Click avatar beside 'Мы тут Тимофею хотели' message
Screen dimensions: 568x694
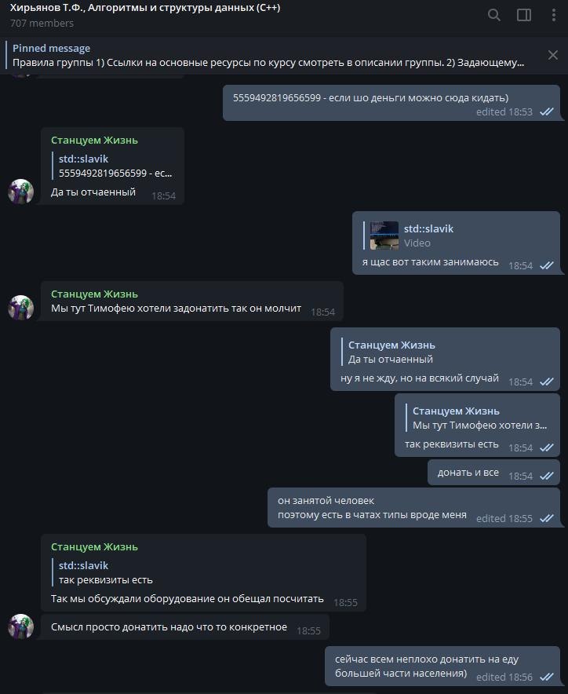tap(21, 308)
